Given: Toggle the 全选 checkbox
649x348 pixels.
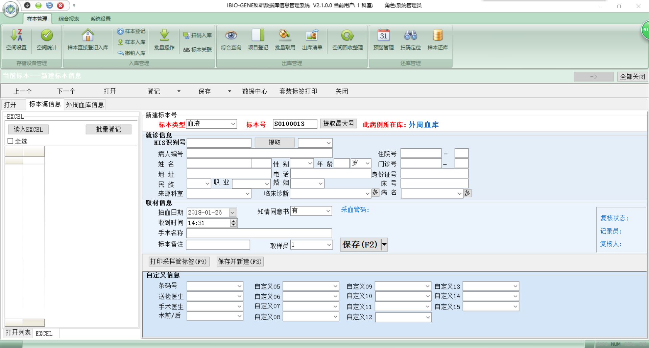Looking at the screenshot, I should tap(10, 141).
